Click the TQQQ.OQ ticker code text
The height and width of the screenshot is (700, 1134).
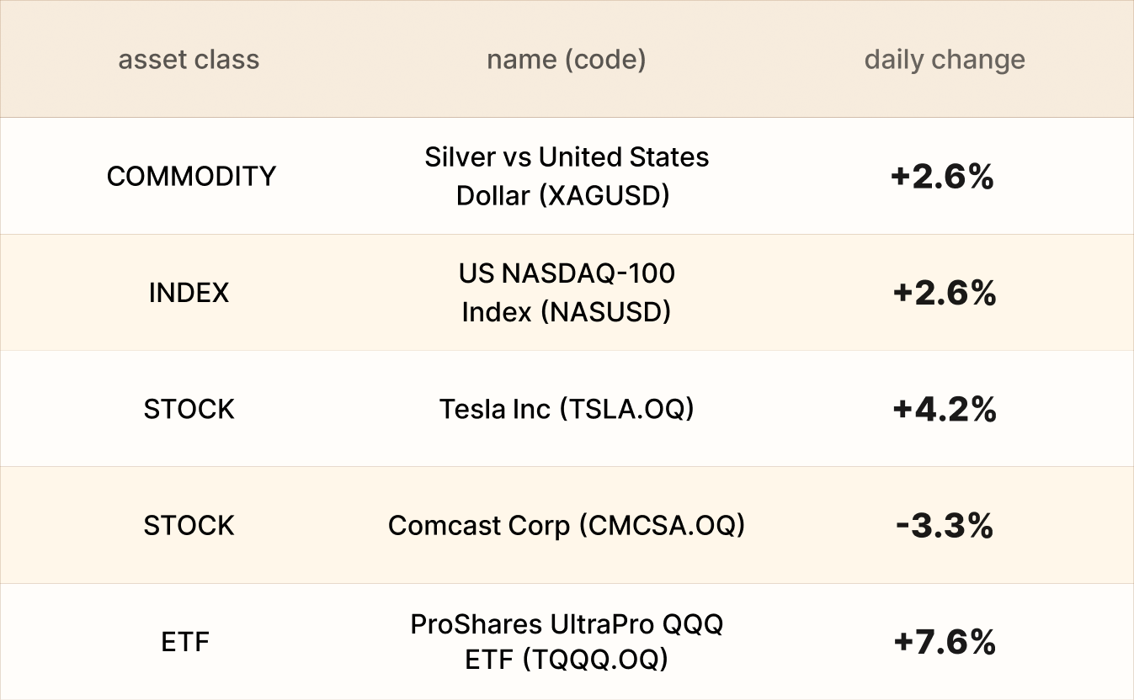[x=595, y=660]
